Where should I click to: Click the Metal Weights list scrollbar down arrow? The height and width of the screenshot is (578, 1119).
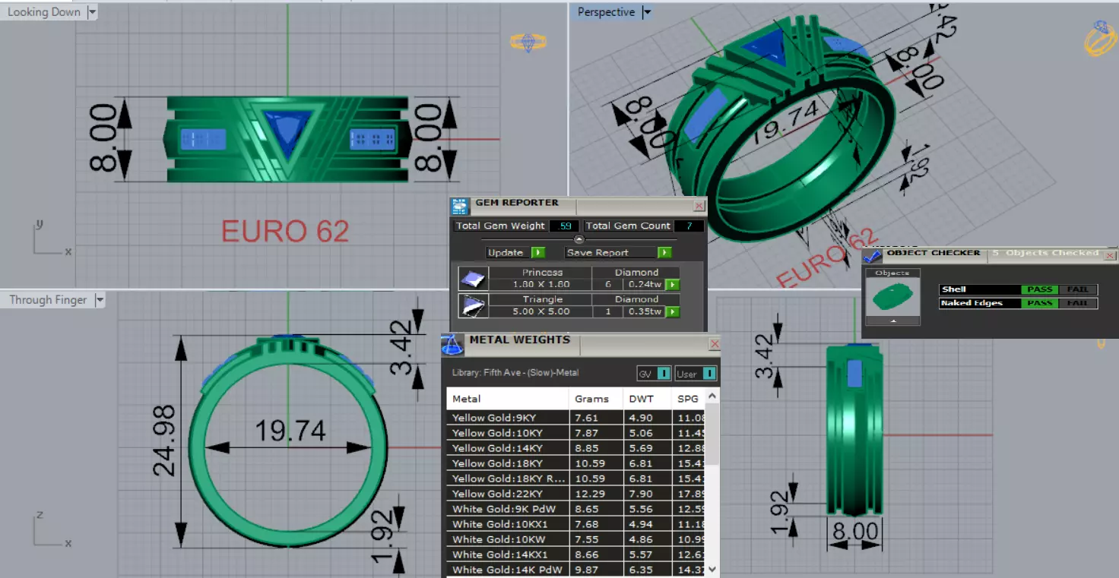[712, 569]
